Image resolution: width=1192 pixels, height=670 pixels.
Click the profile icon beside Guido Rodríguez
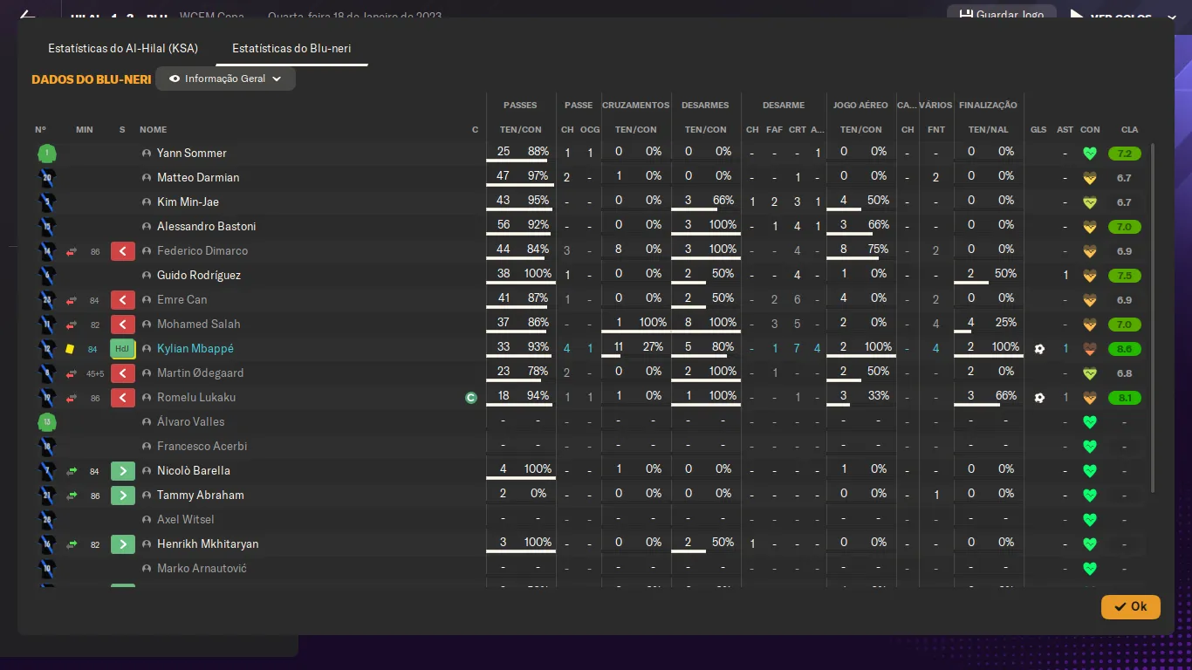click(147, 276)
